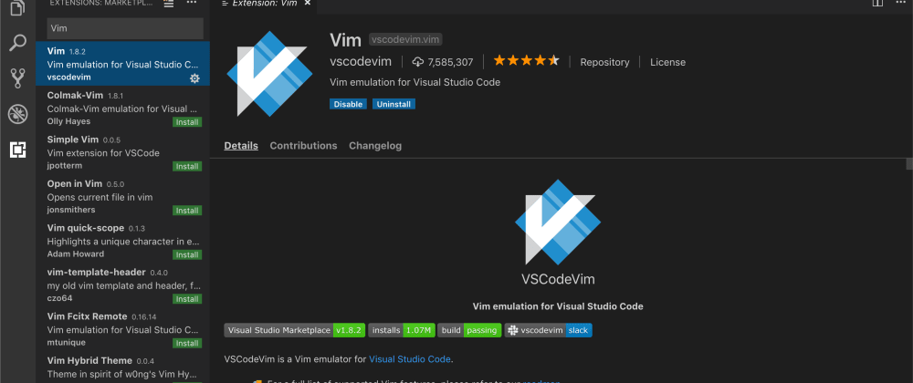Select the Open in Vim extension entry
This screenshot has height=383, width=913.
(x=123, y=196)
